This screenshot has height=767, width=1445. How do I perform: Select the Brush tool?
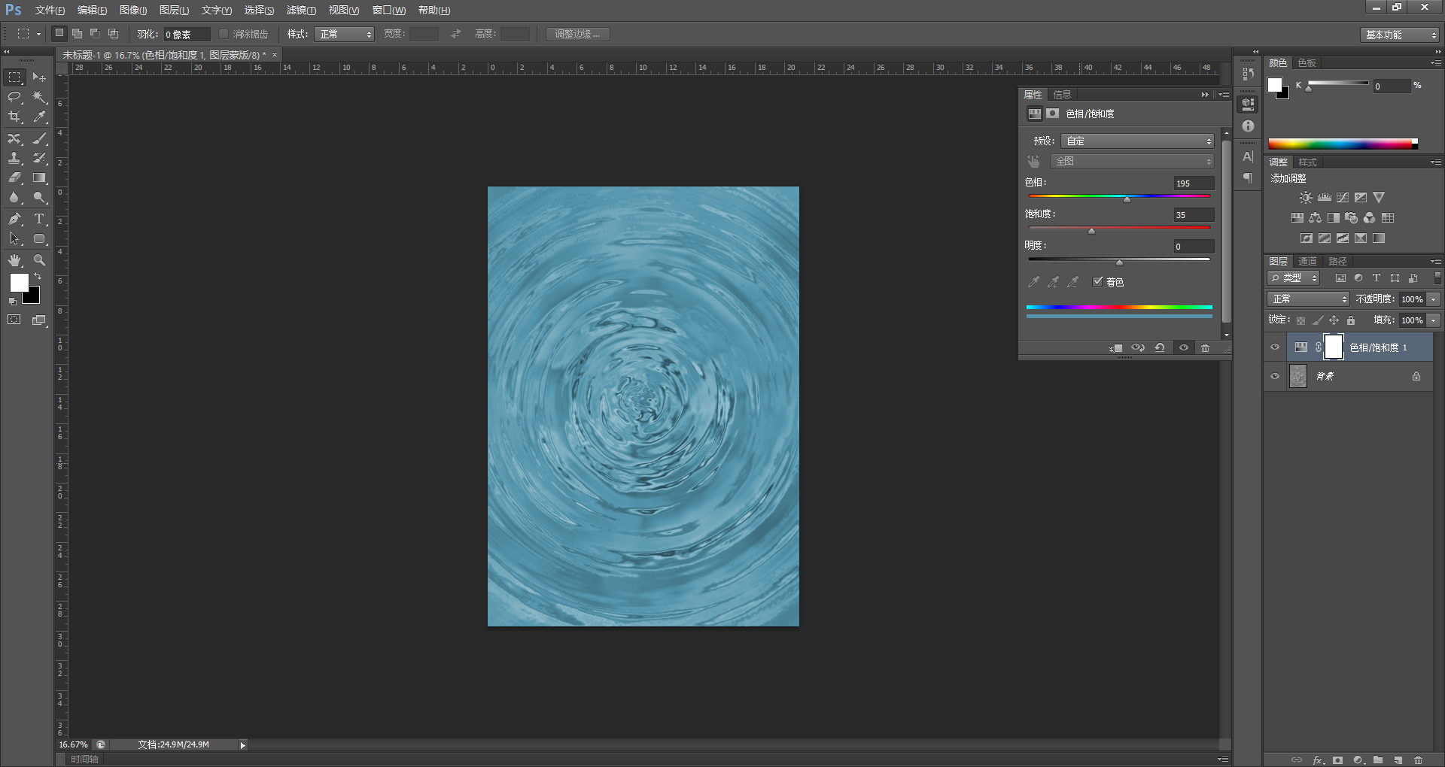[x=40, y=138]
